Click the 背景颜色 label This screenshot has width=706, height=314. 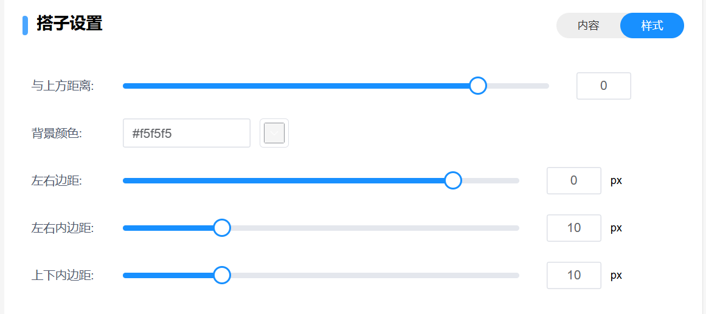tap(56, 133)
